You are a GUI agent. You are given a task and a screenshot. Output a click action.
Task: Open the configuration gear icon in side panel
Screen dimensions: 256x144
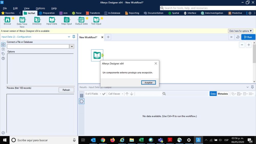(3, 45)
